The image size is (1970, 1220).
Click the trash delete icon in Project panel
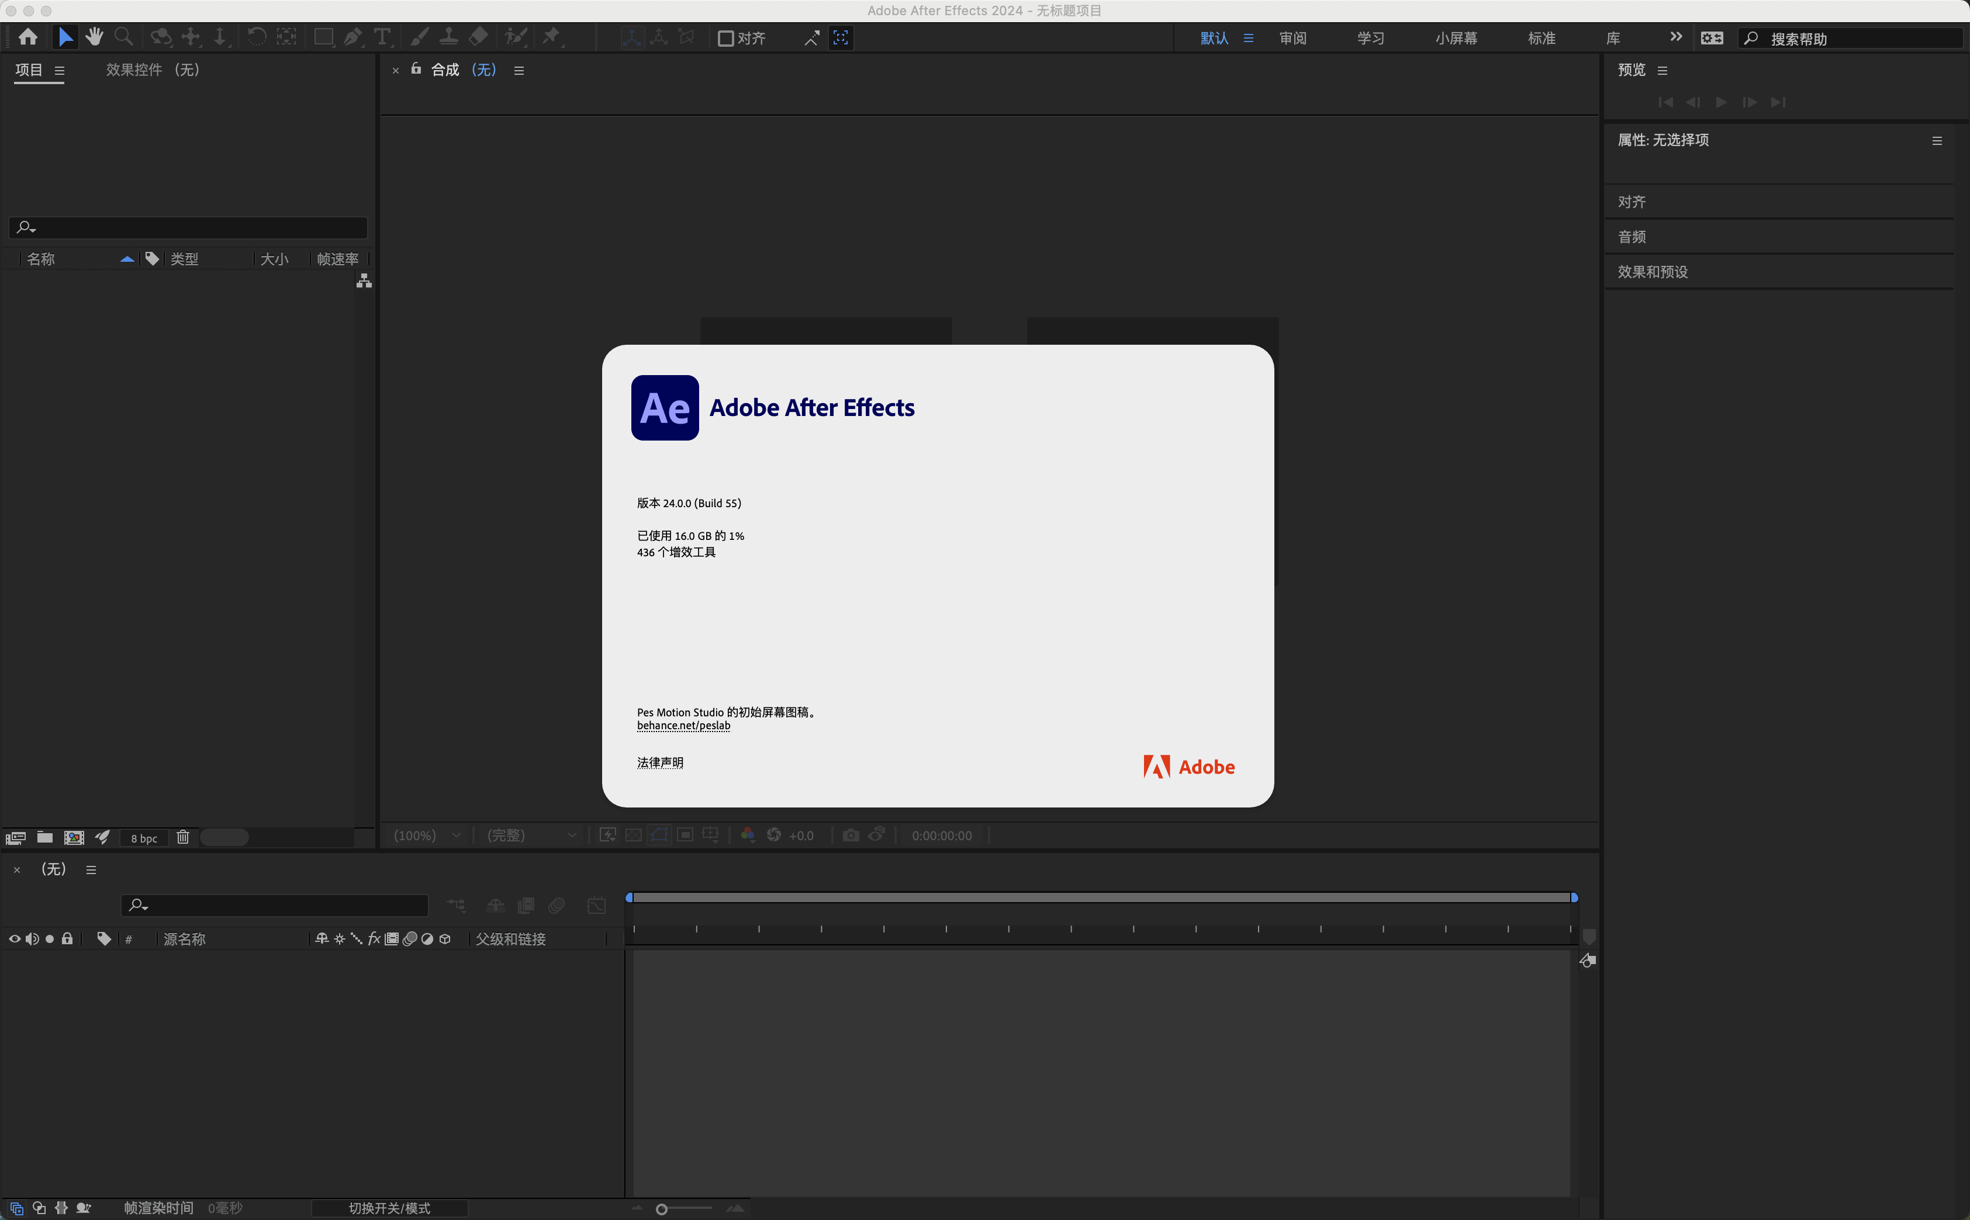click(183, 837)
